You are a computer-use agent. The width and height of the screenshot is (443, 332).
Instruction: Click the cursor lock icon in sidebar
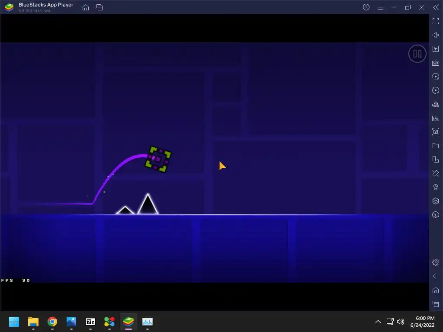point(436,49)
